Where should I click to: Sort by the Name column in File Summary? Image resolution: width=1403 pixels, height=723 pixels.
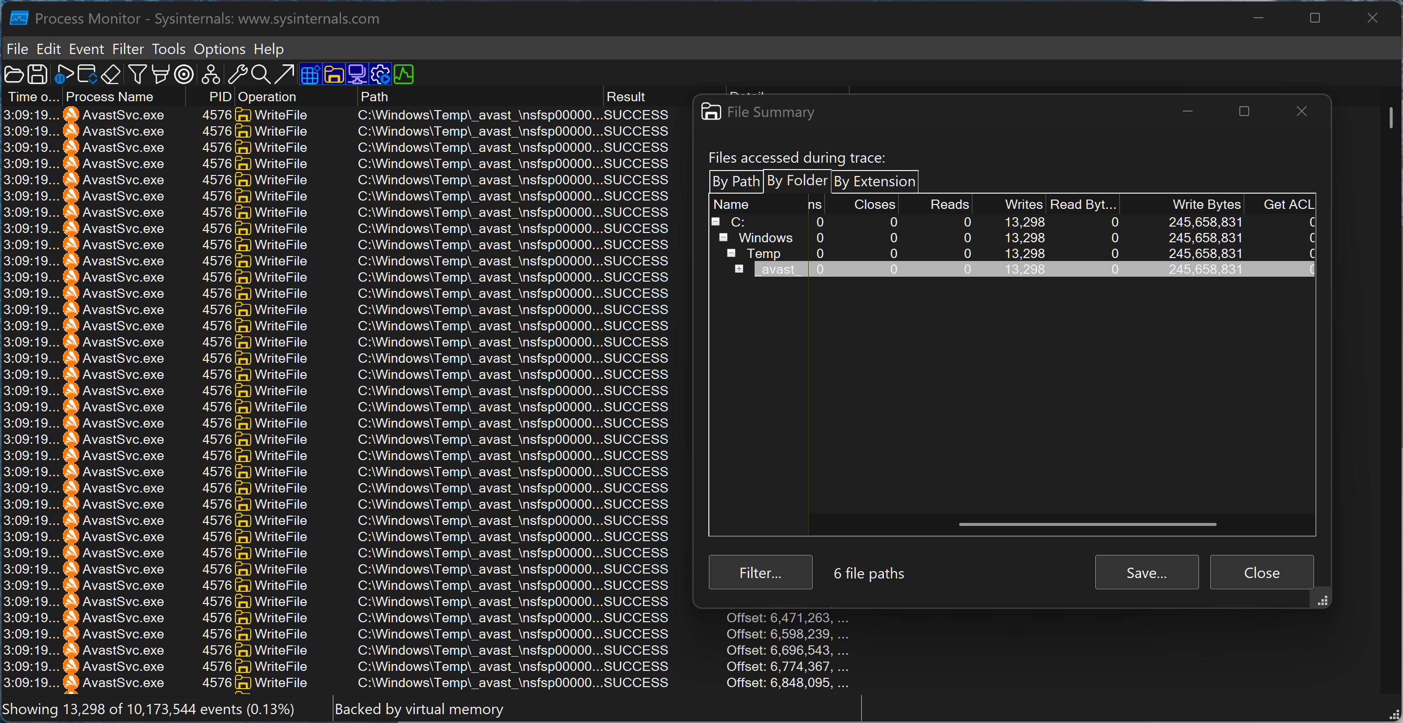tap(758, 204)
